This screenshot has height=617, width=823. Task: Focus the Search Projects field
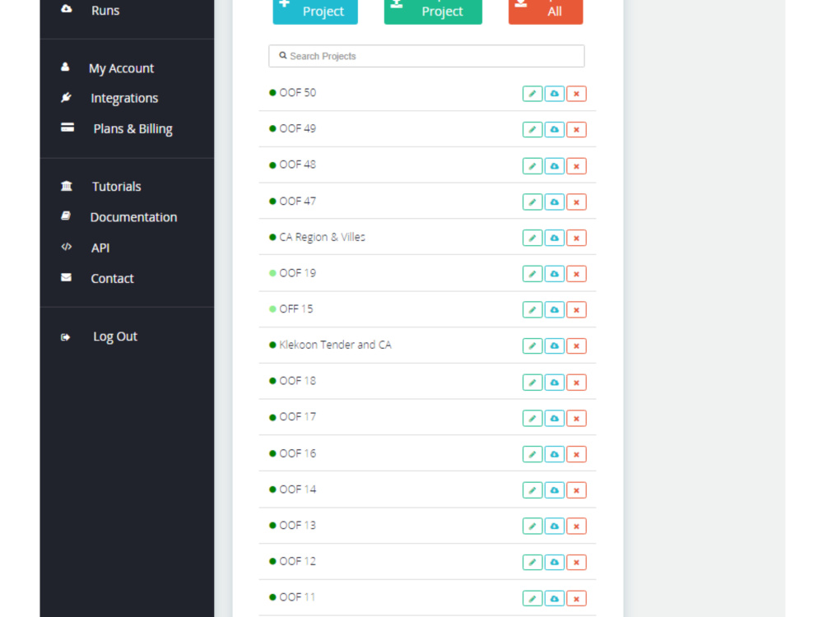click(x=426, y=56)
